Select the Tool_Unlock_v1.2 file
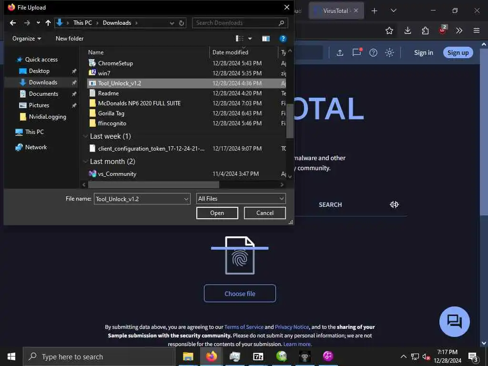Viewport: 488px width, 366px height. point(186,83)
